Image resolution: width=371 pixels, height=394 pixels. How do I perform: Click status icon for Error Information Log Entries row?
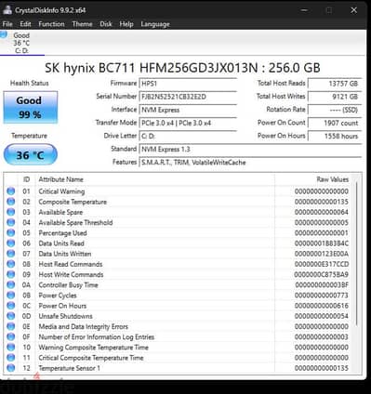coord(11,336)
